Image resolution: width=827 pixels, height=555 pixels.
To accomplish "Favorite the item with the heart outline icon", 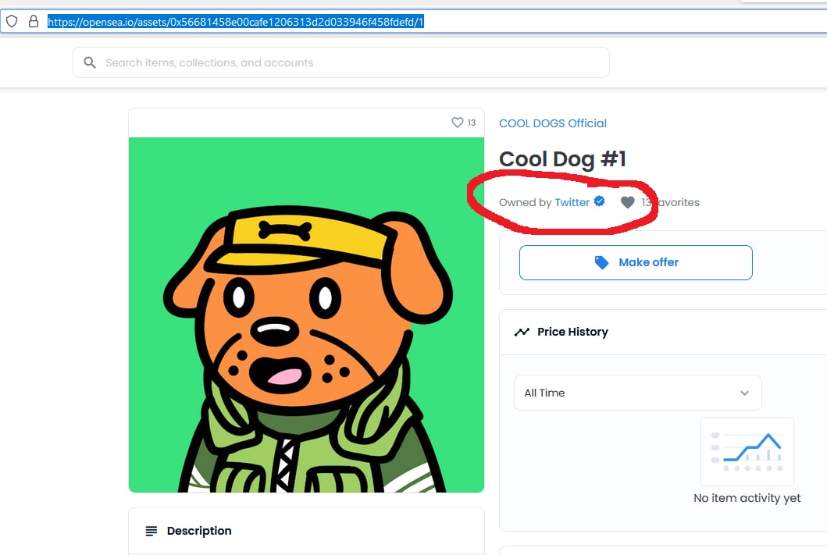I will 458,123.
